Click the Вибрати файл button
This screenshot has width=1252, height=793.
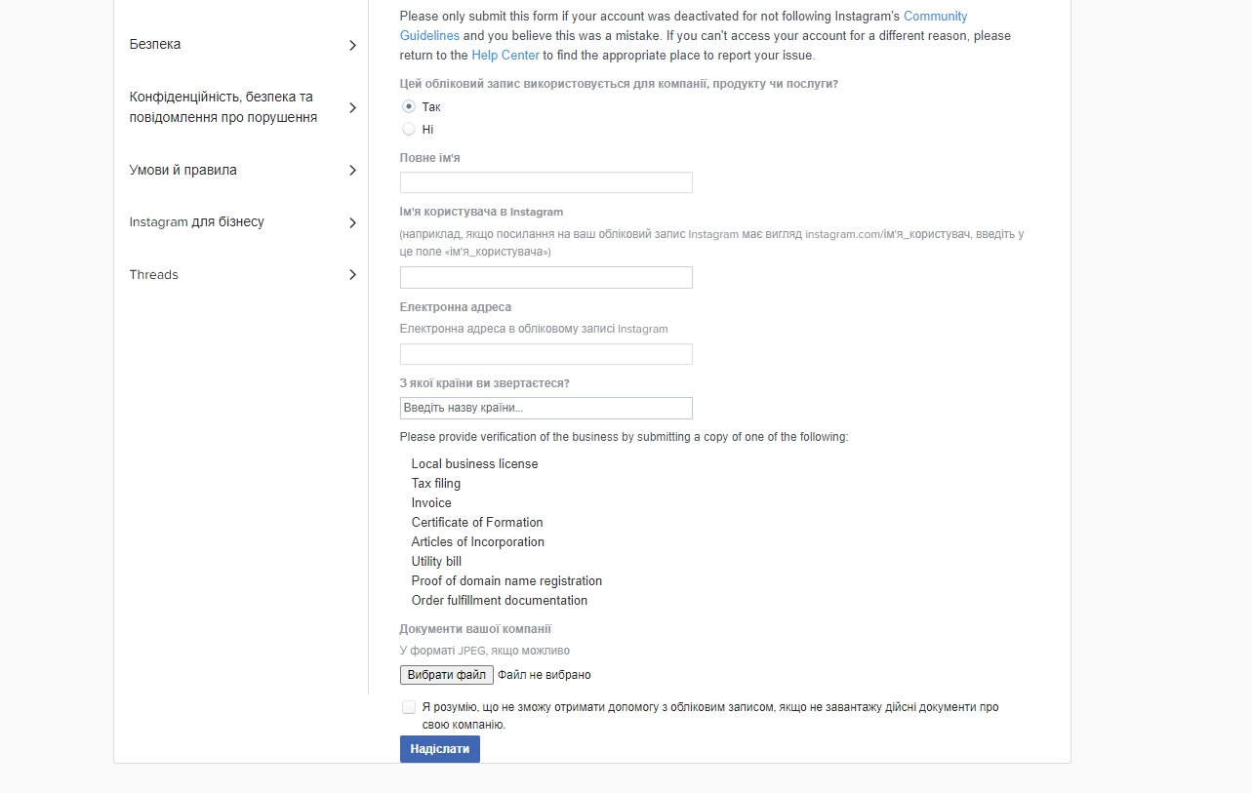[446, 675]
